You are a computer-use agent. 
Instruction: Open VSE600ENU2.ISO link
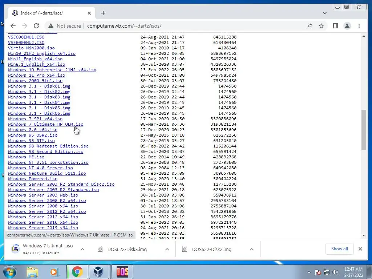pos(26,43)
